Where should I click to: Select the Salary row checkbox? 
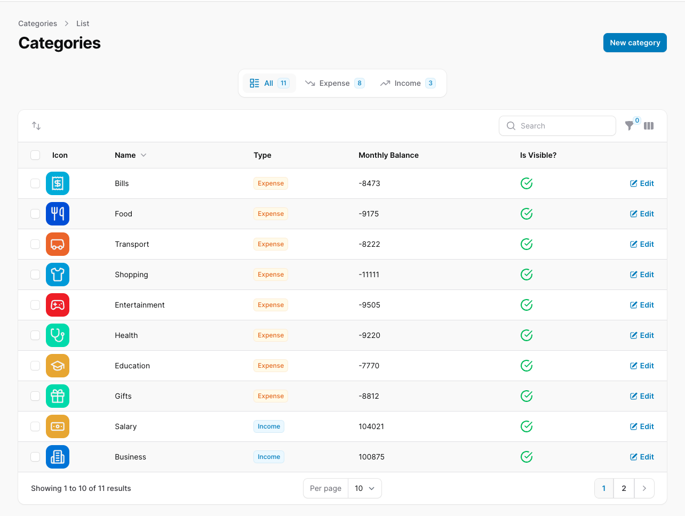tap(35, 426)
